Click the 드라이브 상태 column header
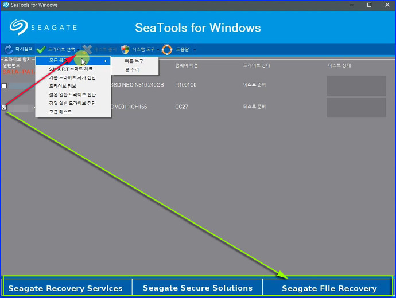Screen dimensions: 396x298 (x=257, y=65)
